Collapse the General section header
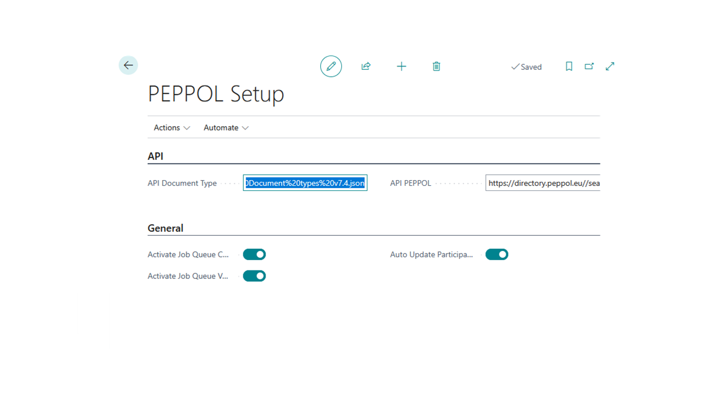The image size is (728, 409). (x=166, y=228)
